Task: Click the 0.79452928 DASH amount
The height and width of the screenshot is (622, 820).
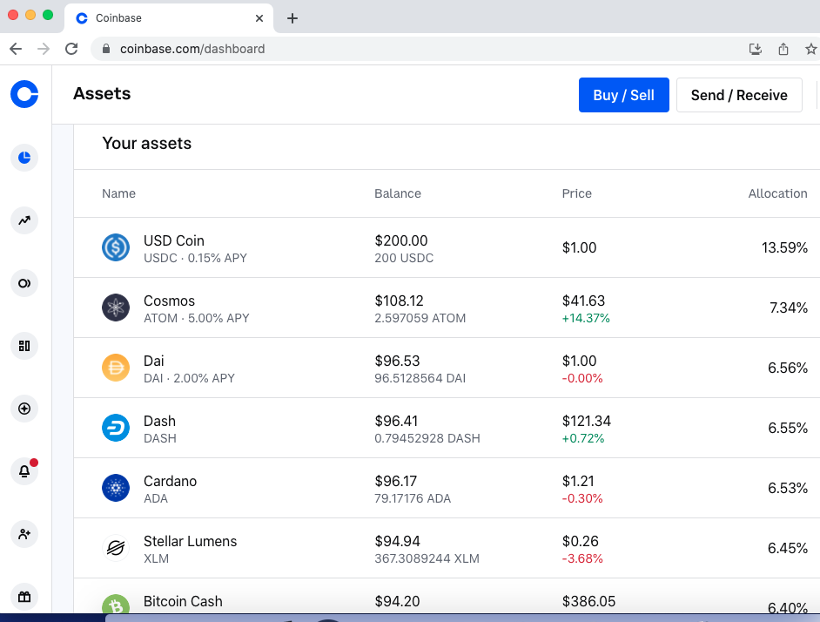Action: pos(427,439)
